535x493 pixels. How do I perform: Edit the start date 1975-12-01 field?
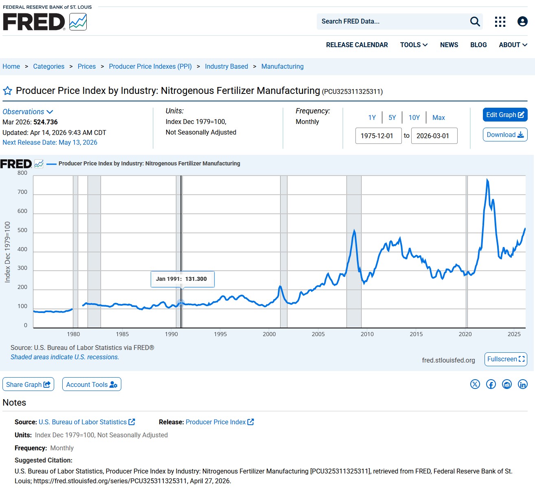coord(379,136)
